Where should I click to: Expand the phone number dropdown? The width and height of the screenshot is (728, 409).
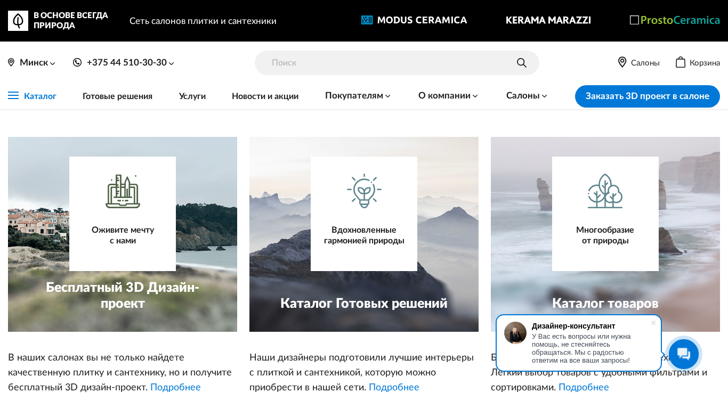pyautogui.click(x=171, y=63)
